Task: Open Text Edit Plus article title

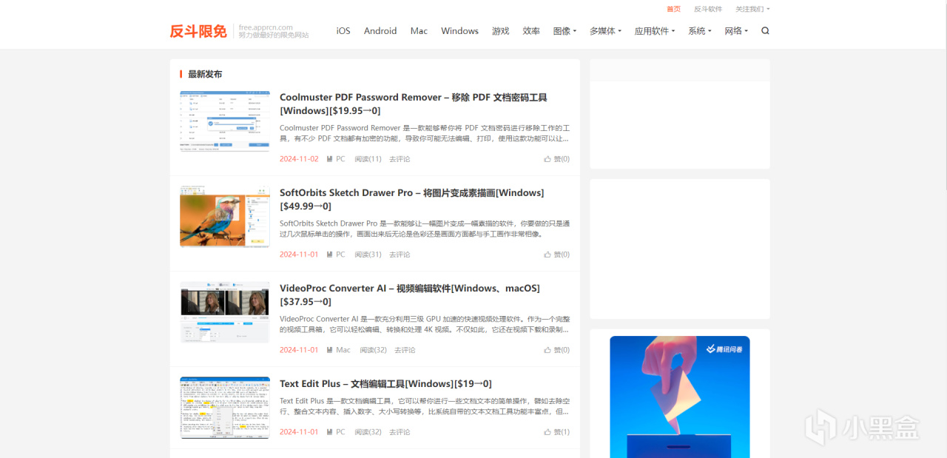Action: click(385, 384)
